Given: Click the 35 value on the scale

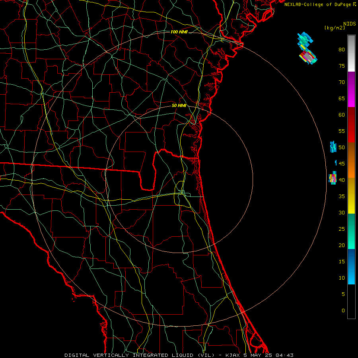Looking at the screenshot, I should point(342,197).
